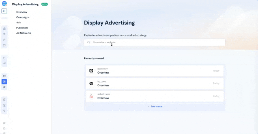
Task: Open the airbnb.com Overview recent item
Action: (x=154, y=96)
